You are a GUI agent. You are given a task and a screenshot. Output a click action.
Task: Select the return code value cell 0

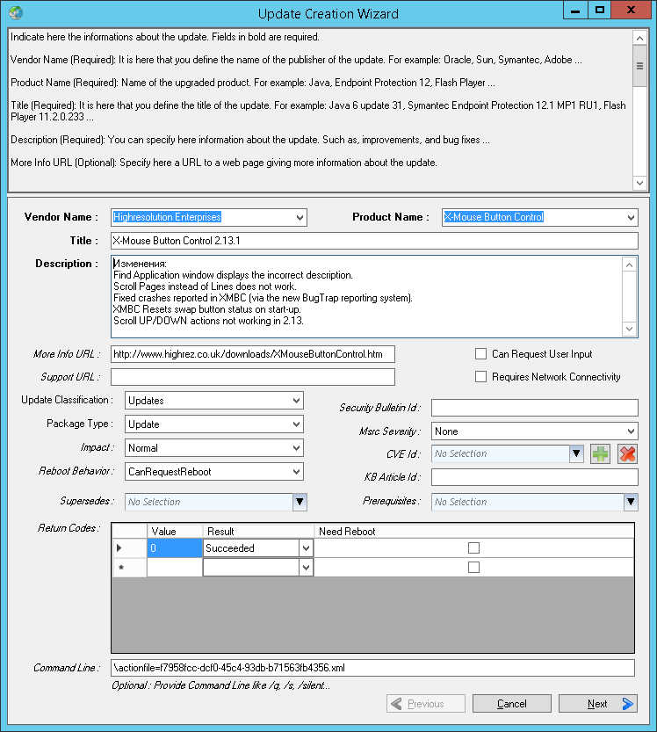pyautogui.click(x=175, y=548)
